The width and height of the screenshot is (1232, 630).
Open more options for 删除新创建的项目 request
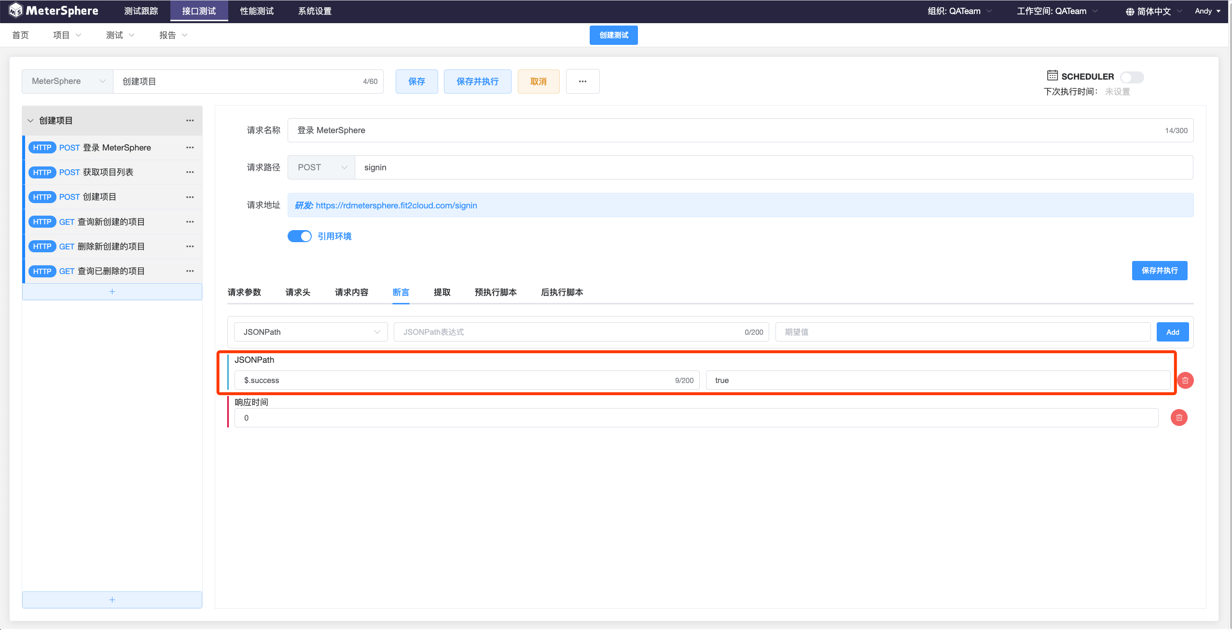point(190,247)
